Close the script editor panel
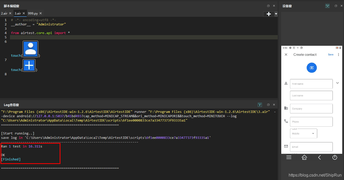Screen dimensions: 344x180 [x=274, y=6]
